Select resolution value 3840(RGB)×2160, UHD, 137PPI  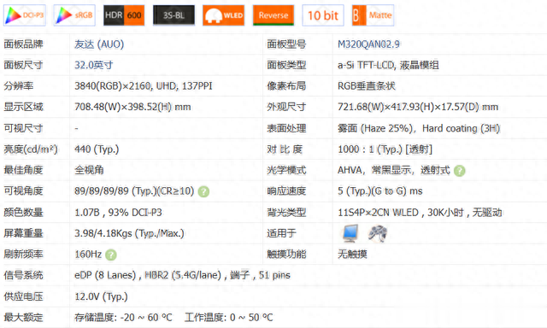click(144, 86)
